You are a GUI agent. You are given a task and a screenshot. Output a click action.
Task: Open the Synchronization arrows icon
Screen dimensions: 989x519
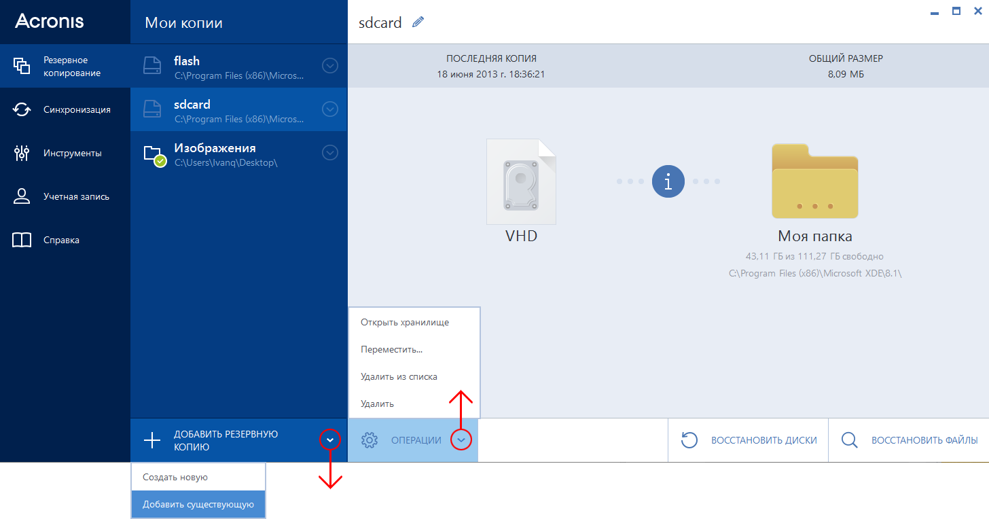(22, 109)
